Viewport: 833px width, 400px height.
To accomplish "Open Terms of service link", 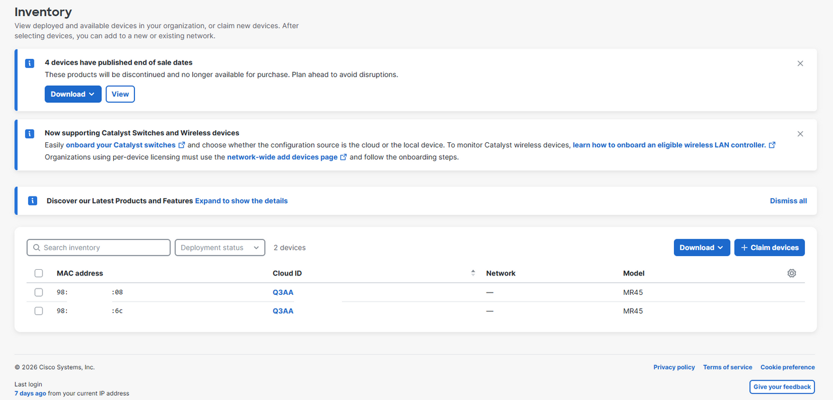I will tap(728, 367).
